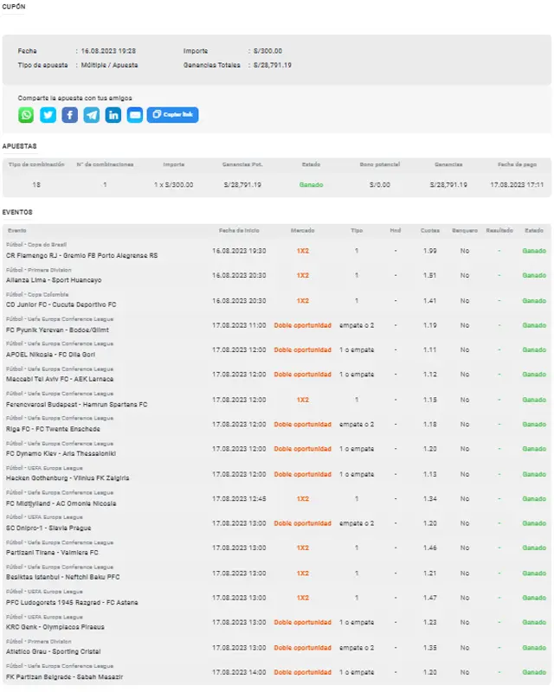Click odds 1.51 in Alianza Lima row
Image resolution: width=554 pixels, height=692 pixels.
[430, 275]
